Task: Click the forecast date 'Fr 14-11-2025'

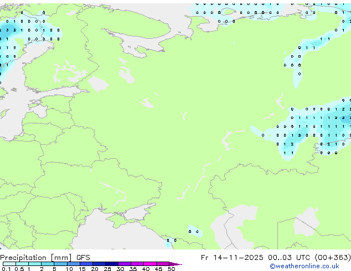Action: point(232,258)
